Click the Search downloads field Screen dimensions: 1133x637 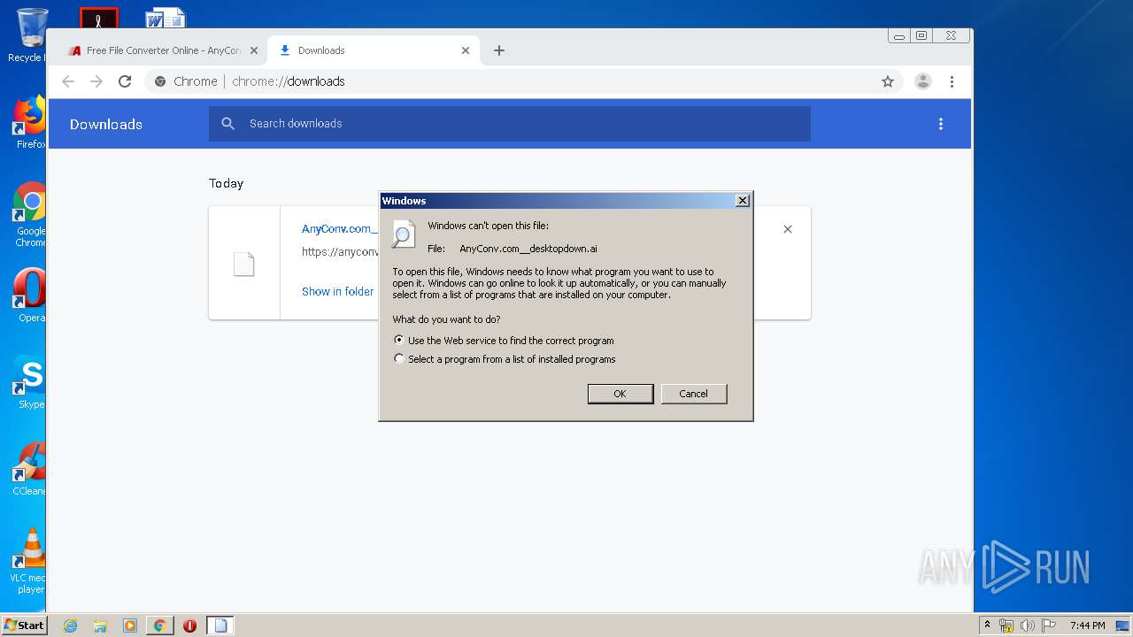point(510,124)
